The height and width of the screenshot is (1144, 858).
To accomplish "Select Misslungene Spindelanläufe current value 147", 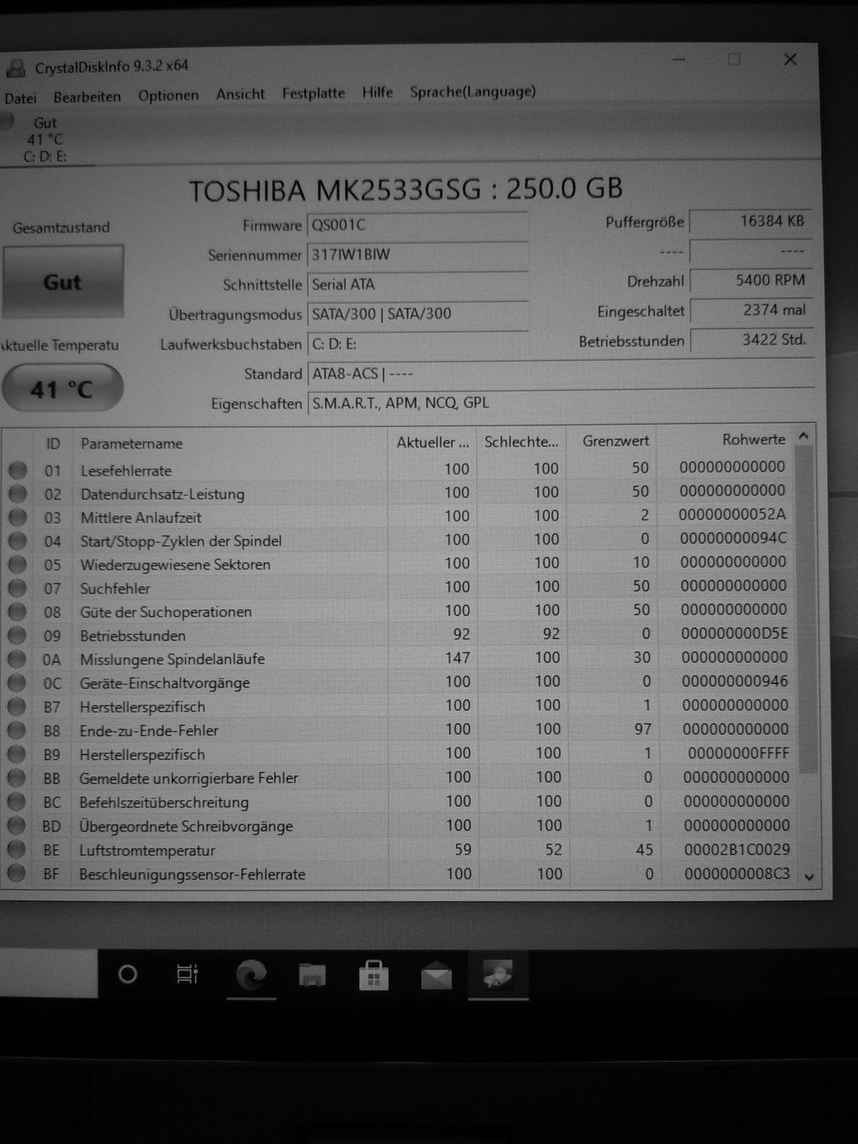I will click(457, 658).
